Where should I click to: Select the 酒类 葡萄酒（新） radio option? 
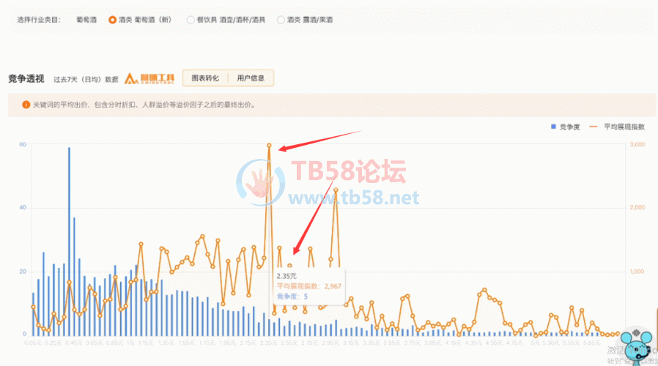(x=112, y=20)
